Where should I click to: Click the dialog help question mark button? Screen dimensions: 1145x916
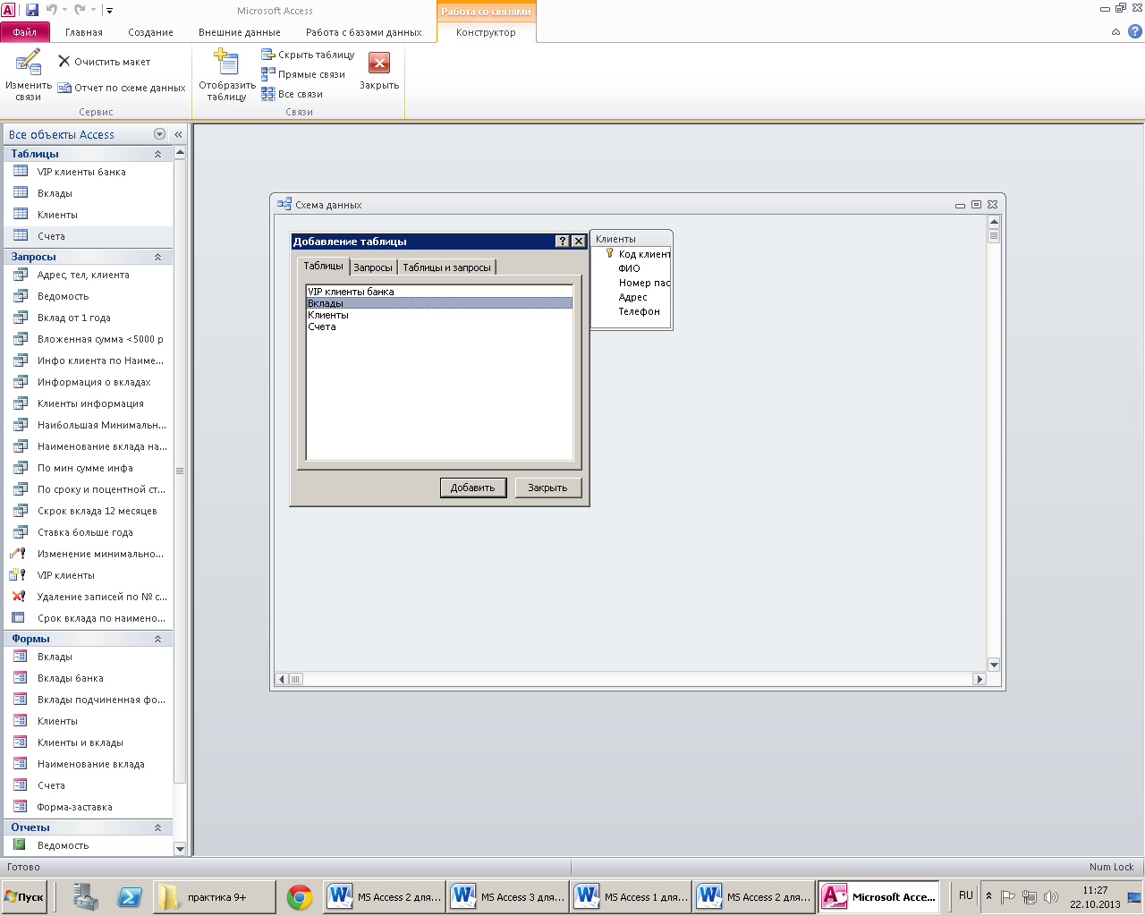tap(562, 242)
